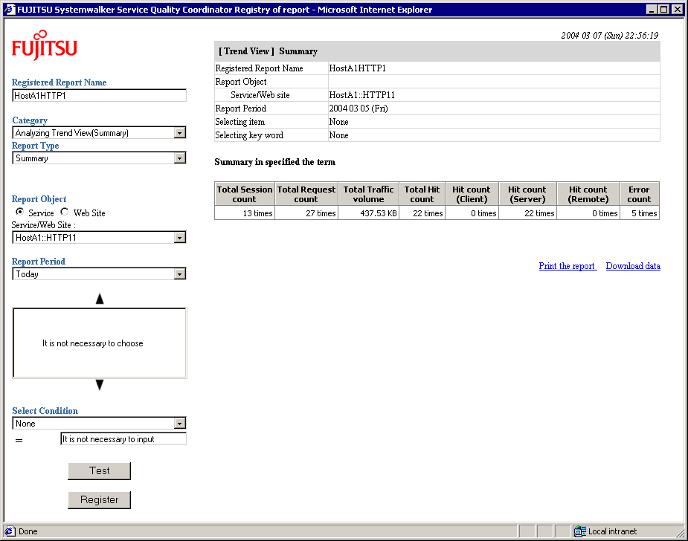Click the Total Request count column header
This screenshot has height=541, width=688.
306,194
